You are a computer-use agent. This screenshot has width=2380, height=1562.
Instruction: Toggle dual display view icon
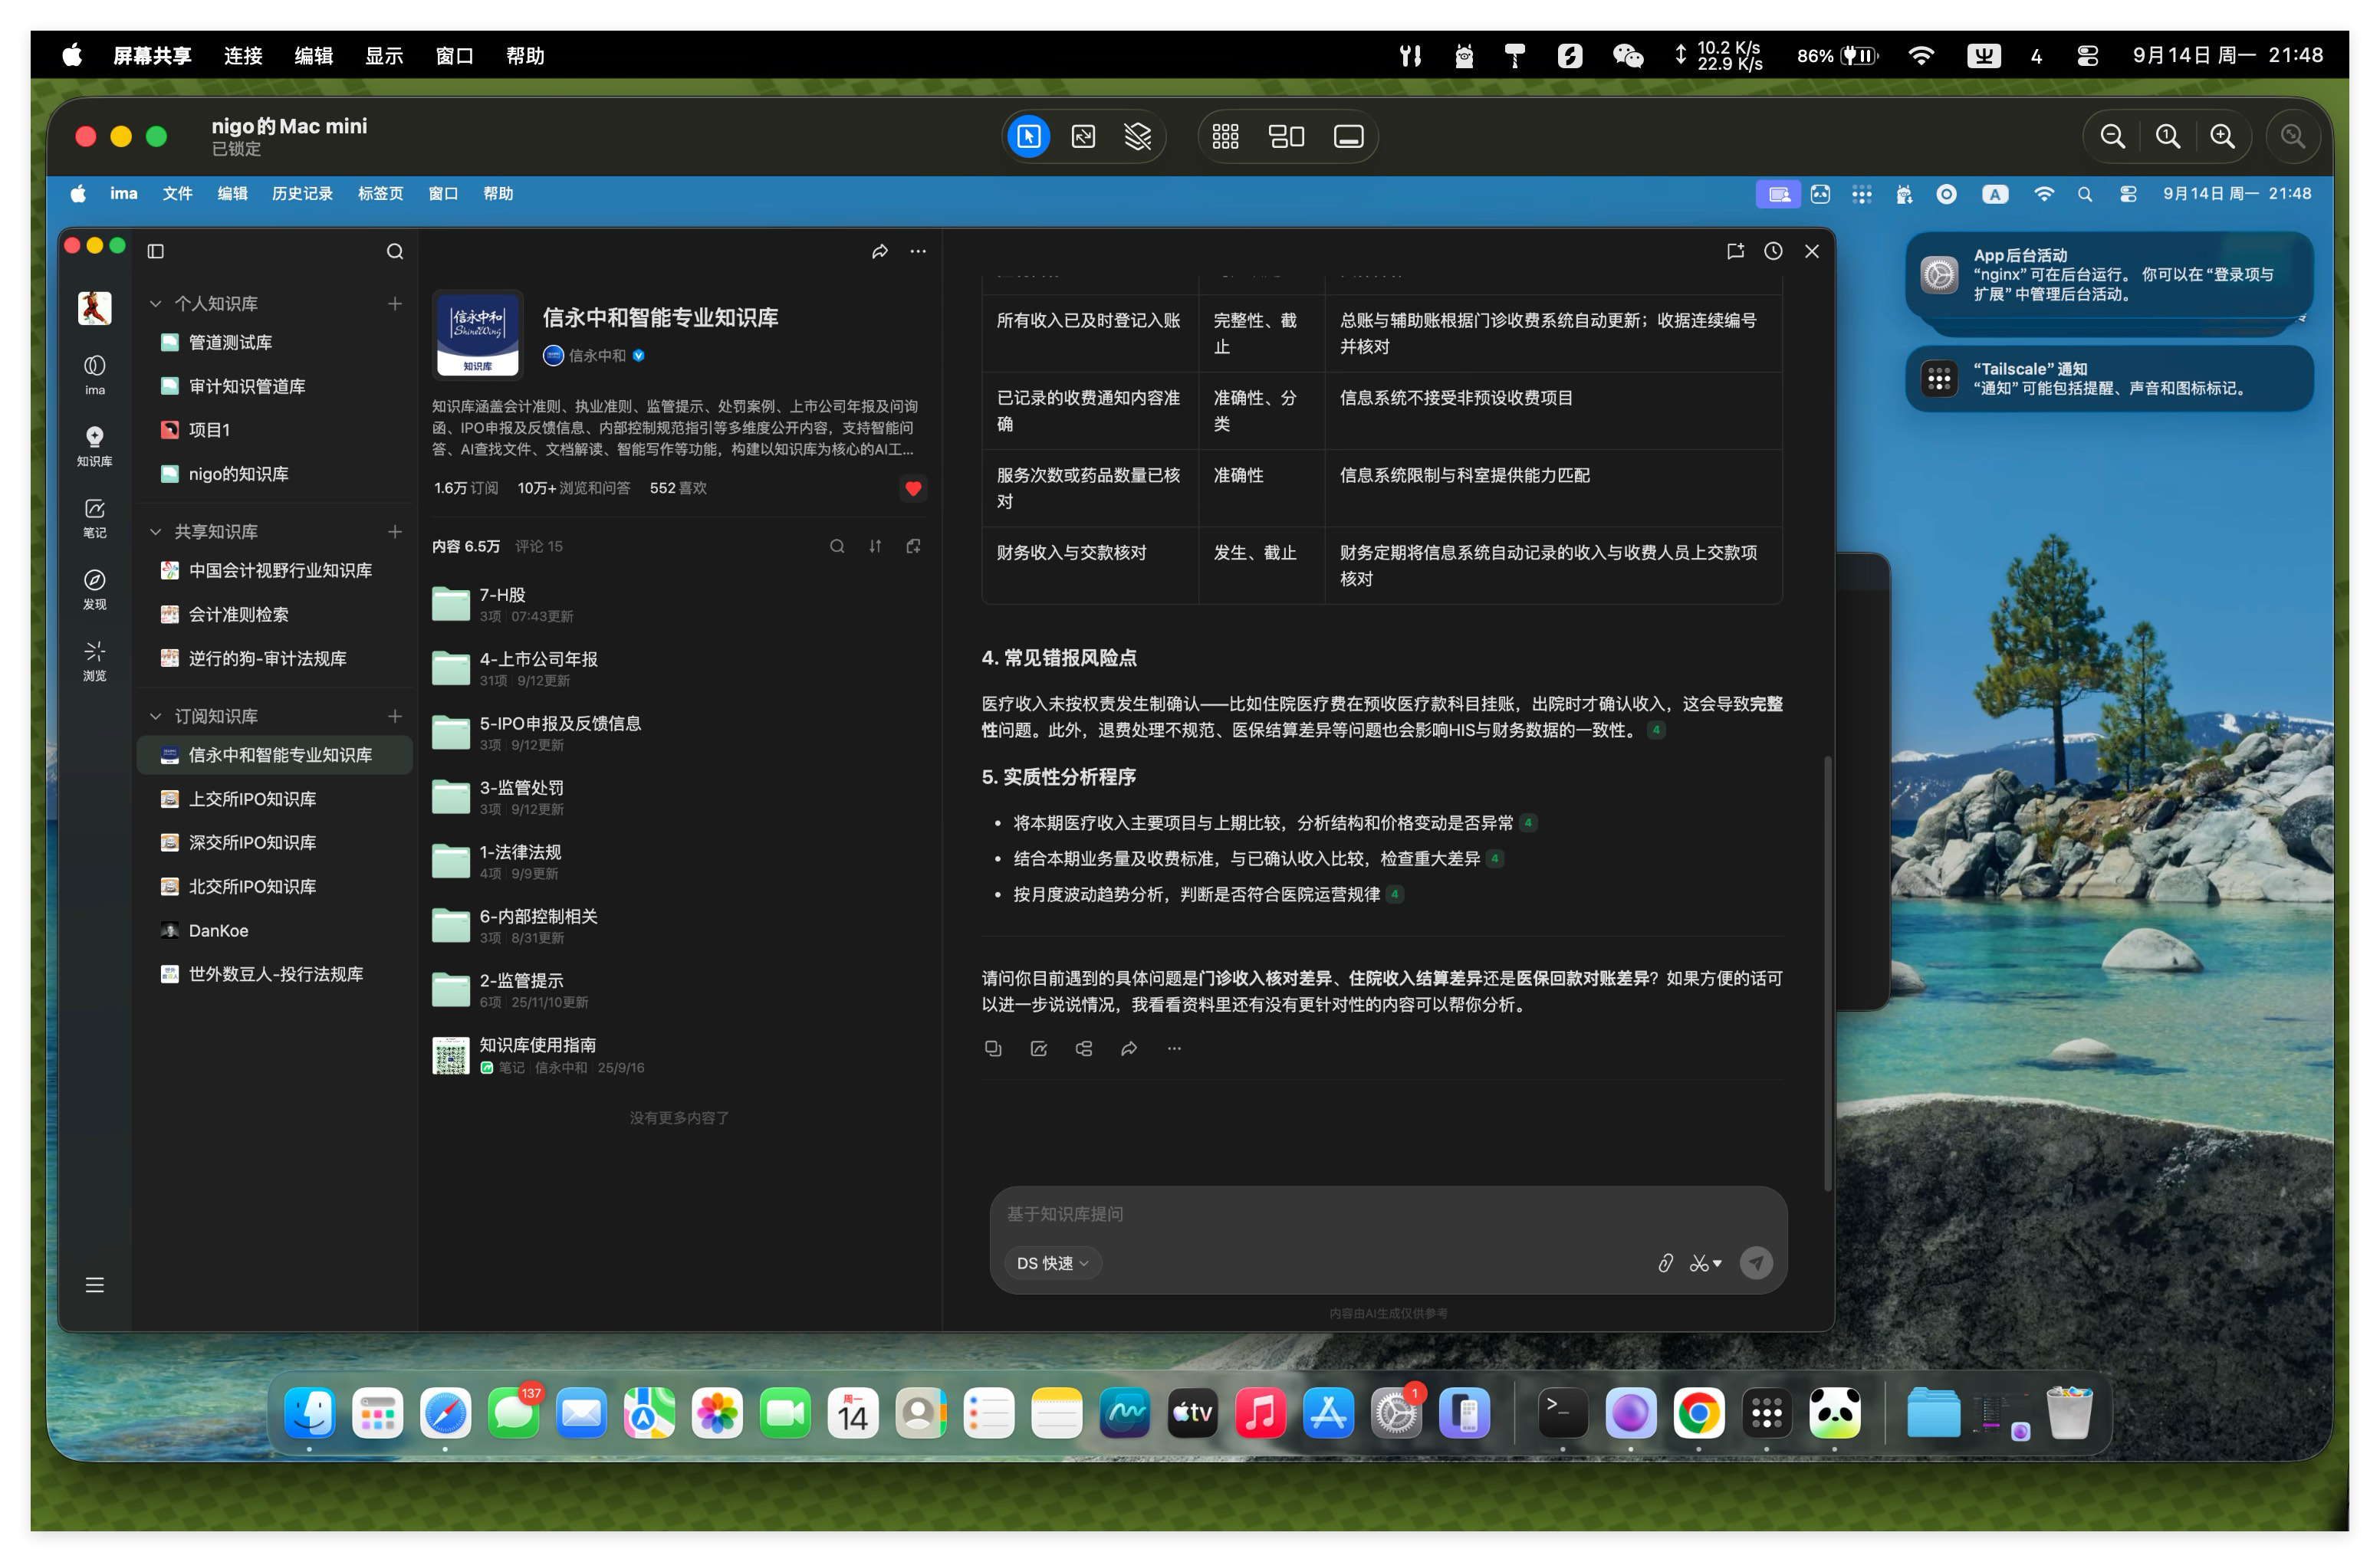tap(1286, 136)
